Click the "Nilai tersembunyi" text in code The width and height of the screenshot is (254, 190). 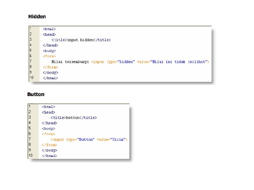coord(70,62)
